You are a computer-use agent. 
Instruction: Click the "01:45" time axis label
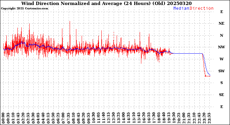coord(18,118)
